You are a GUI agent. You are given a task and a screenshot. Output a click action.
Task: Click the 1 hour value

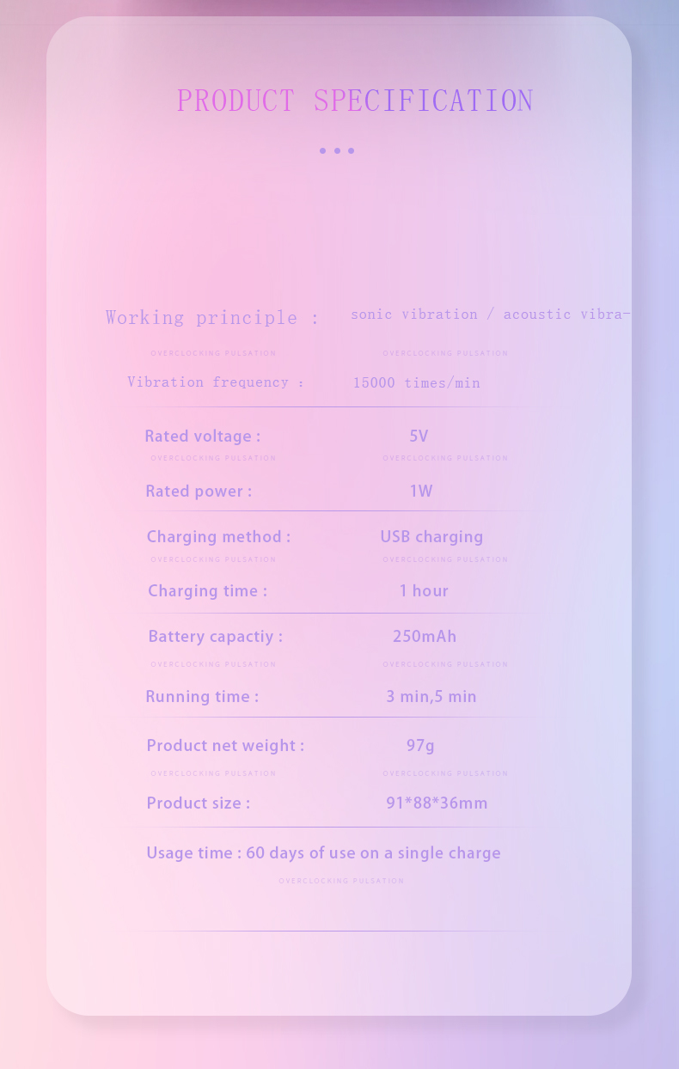click(424, 591)
